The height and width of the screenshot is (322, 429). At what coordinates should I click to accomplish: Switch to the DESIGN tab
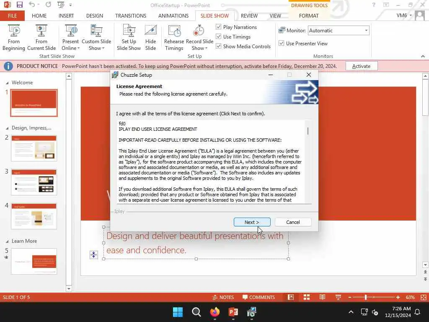[95, 16]
